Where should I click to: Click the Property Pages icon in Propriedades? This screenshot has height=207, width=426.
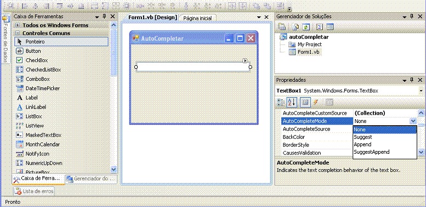pos(330,102)
